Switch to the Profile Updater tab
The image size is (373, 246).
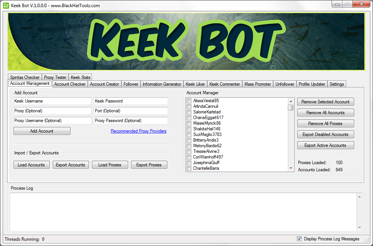(x=312, y=84)
